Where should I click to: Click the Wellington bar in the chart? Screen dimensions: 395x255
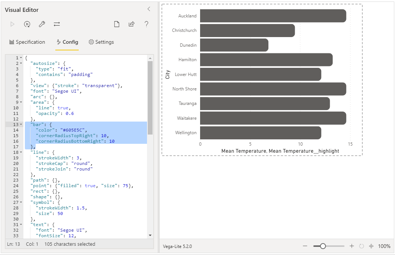tap(261, 133)
